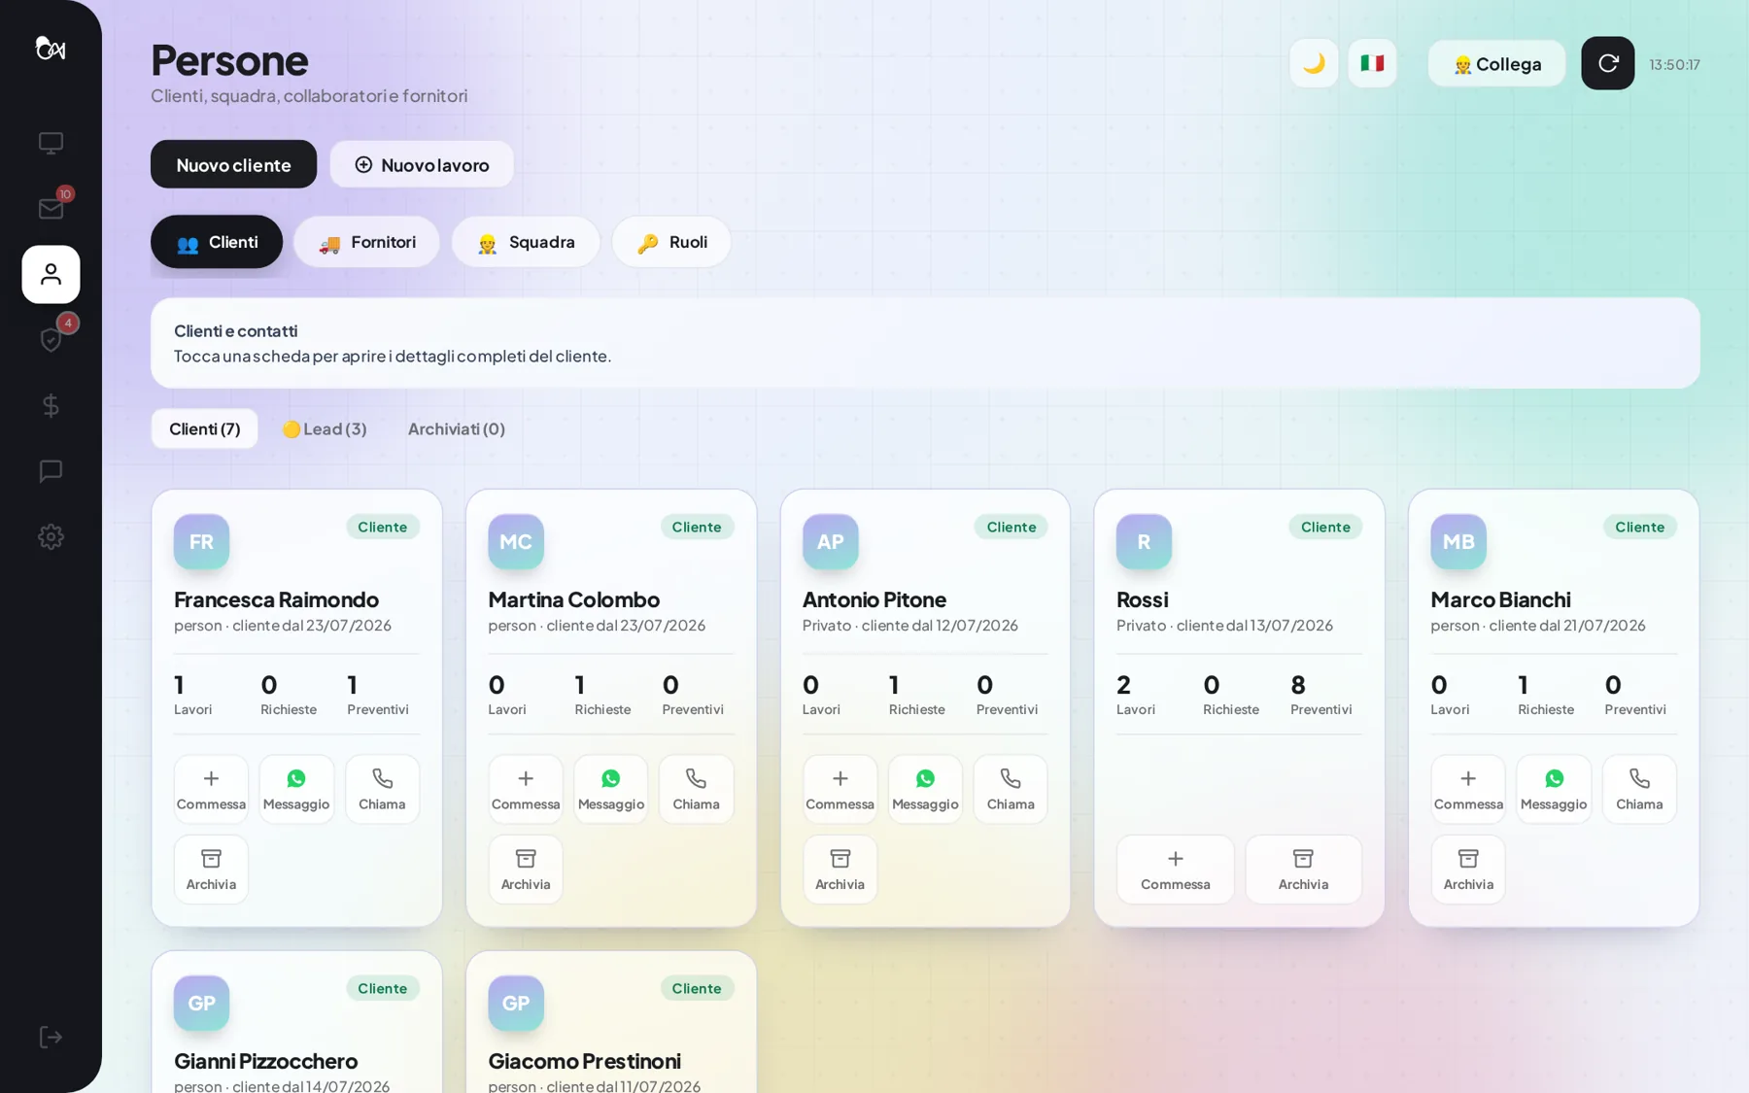Add Commessa for Antonio Pitone
The image size is (1749, 1093).
(x=840, y=789)
